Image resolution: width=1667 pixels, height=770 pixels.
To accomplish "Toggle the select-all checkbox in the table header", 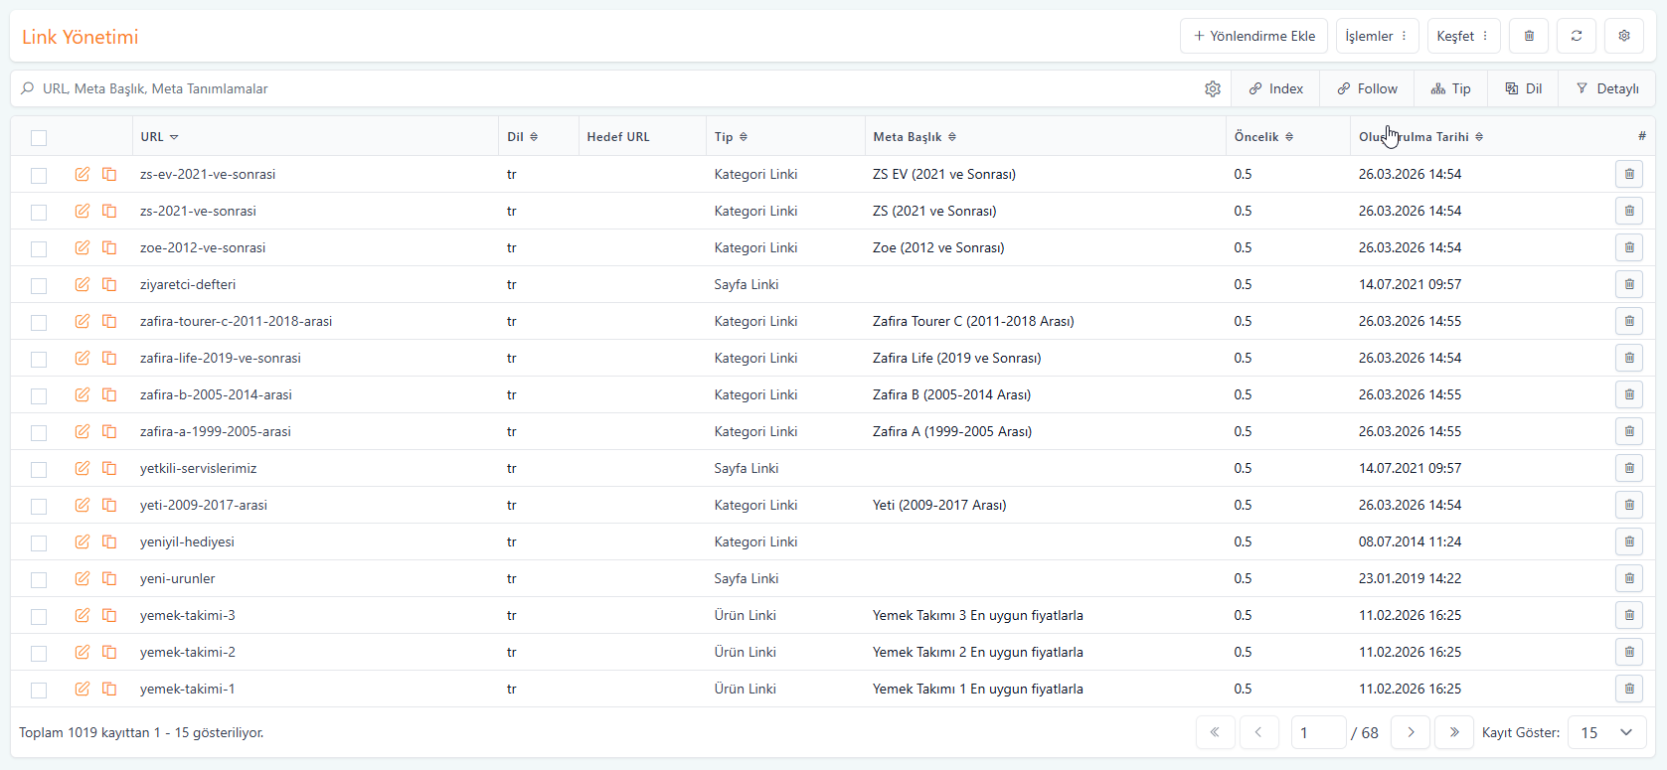I will [x=39, y=138].
